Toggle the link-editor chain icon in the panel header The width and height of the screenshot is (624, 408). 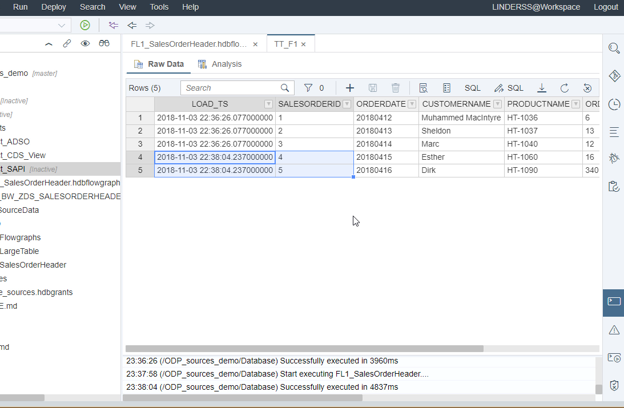click(x=67, y=43)
